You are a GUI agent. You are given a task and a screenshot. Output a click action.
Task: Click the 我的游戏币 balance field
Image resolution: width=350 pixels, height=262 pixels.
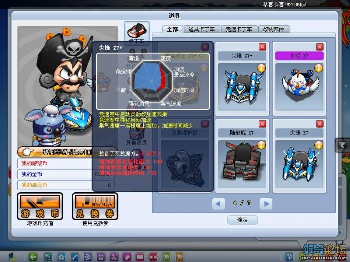[66, 163]
